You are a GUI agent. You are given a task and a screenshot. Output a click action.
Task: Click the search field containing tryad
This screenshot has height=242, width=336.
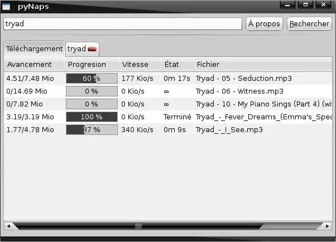coord(123,24)
